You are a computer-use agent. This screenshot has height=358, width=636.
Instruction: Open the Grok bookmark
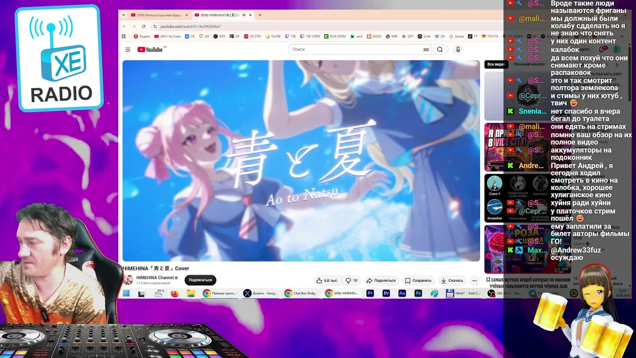point(424,36)
